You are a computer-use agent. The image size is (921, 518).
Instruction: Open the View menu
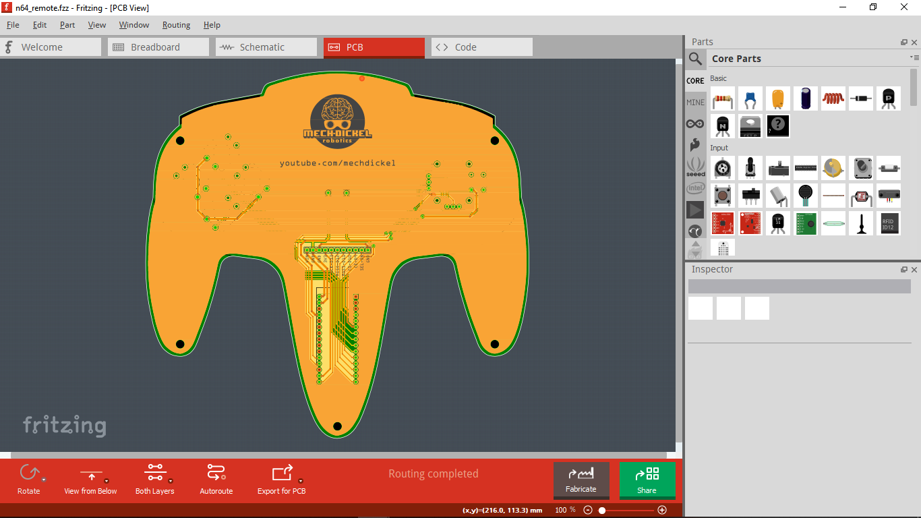[x=97, y=25]
